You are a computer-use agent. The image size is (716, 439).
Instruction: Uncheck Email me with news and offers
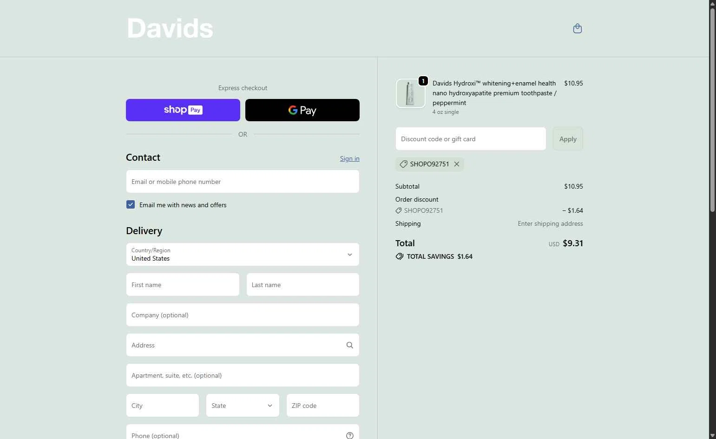click(x=131, y=204)
